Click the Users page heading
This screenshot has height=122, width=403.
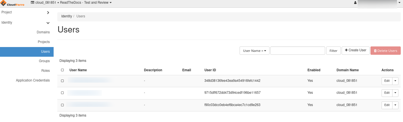point(68,30)
